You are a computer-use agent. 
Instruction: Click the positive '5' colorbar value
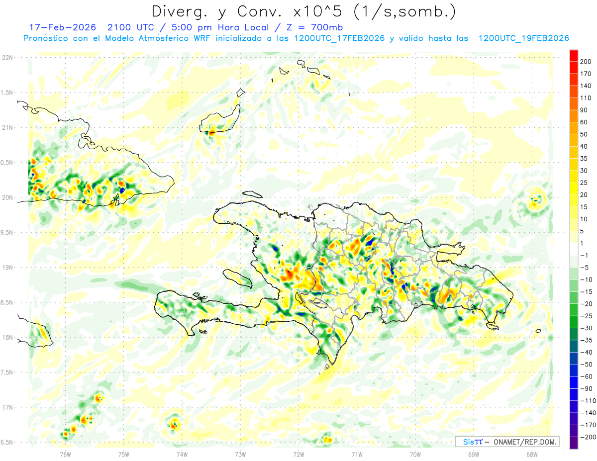583,231
